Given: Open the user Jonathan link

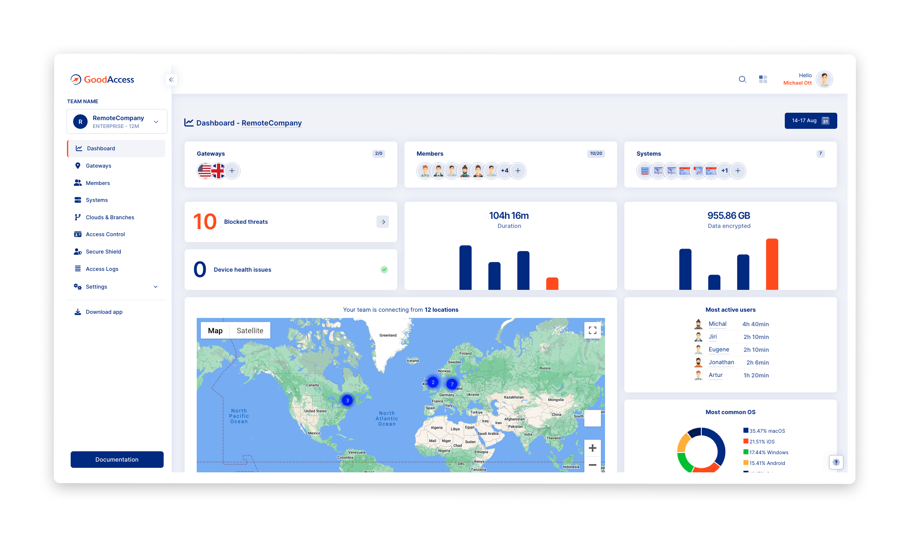Looking at the screenshot, I should pyautogui.click(x=721, y=362).
